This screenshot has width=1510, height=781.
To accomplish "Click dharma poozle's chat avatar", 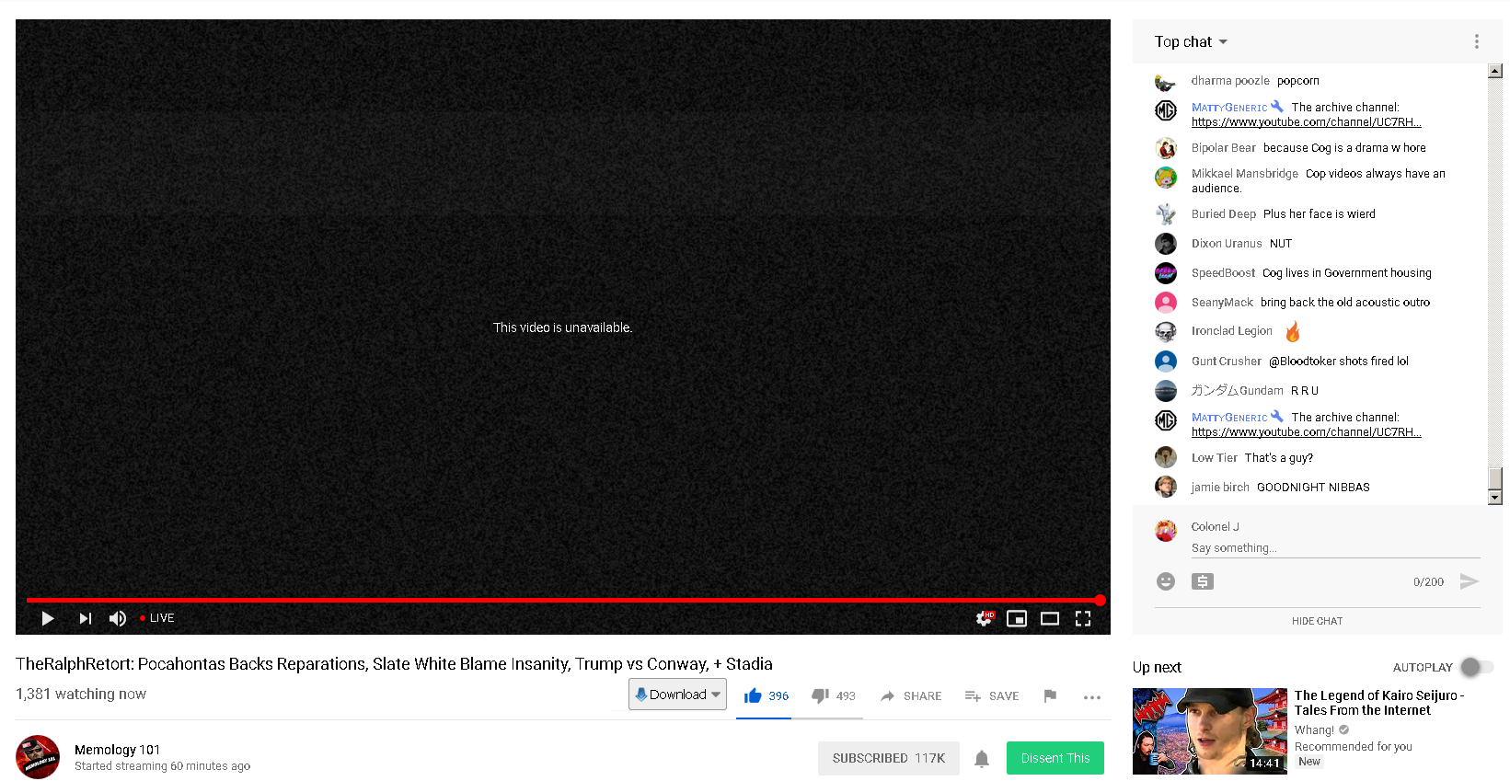I will tap(1166, 82).
